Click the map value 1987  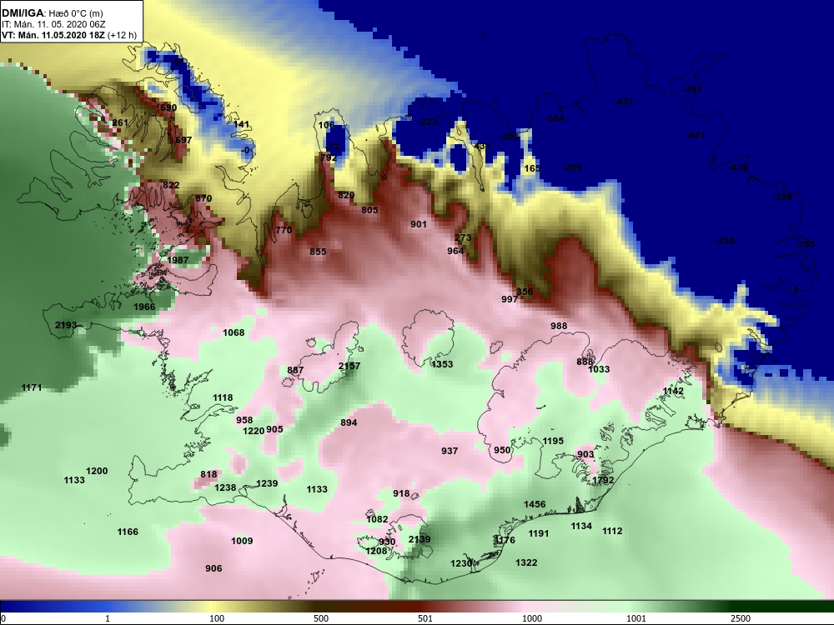178,260
